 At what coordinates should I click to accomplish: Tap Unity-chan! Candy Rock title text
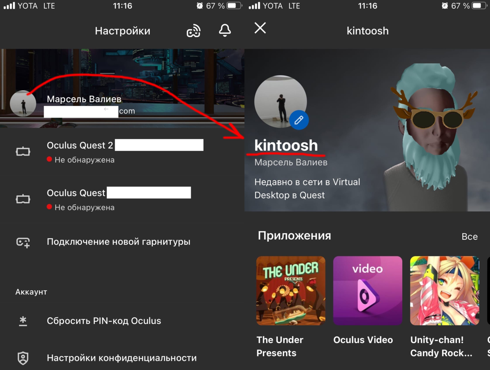click(x=441, y=346)
